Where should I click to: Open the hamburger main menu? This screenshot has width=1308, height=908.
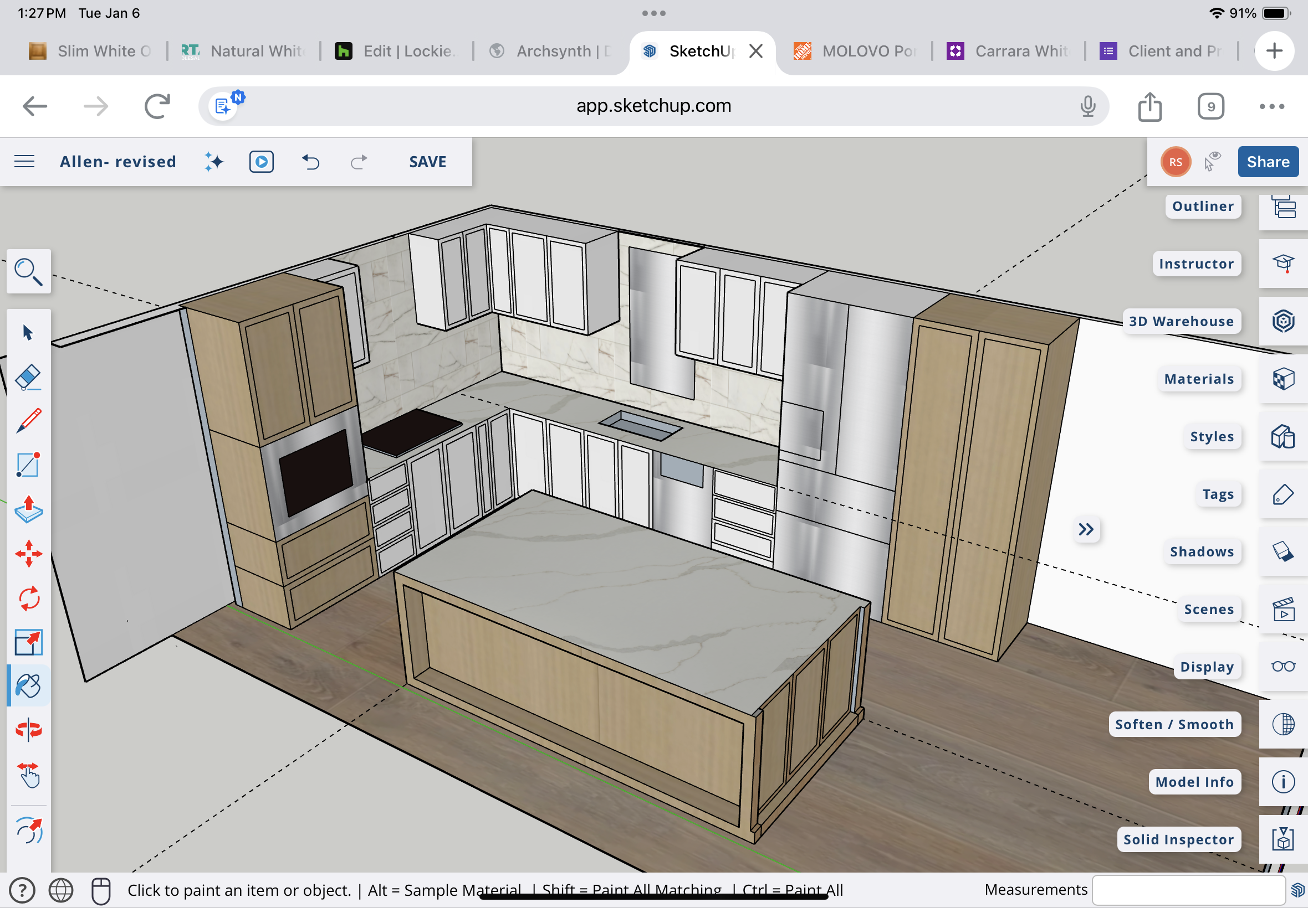[24, 162]
